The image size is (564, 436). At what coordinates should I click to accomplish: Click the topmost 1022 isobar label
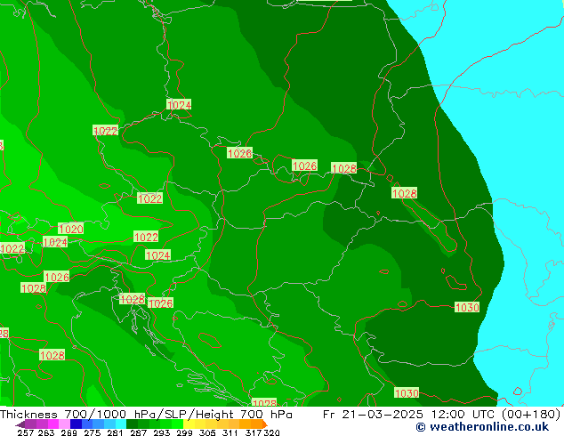point(105,131)
